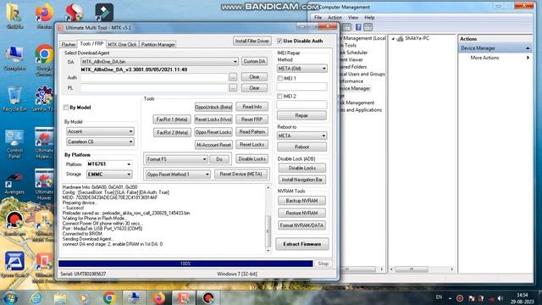Switch to Computer Management taskbar item
Viewport: 542px width, 305px height.
134,297
